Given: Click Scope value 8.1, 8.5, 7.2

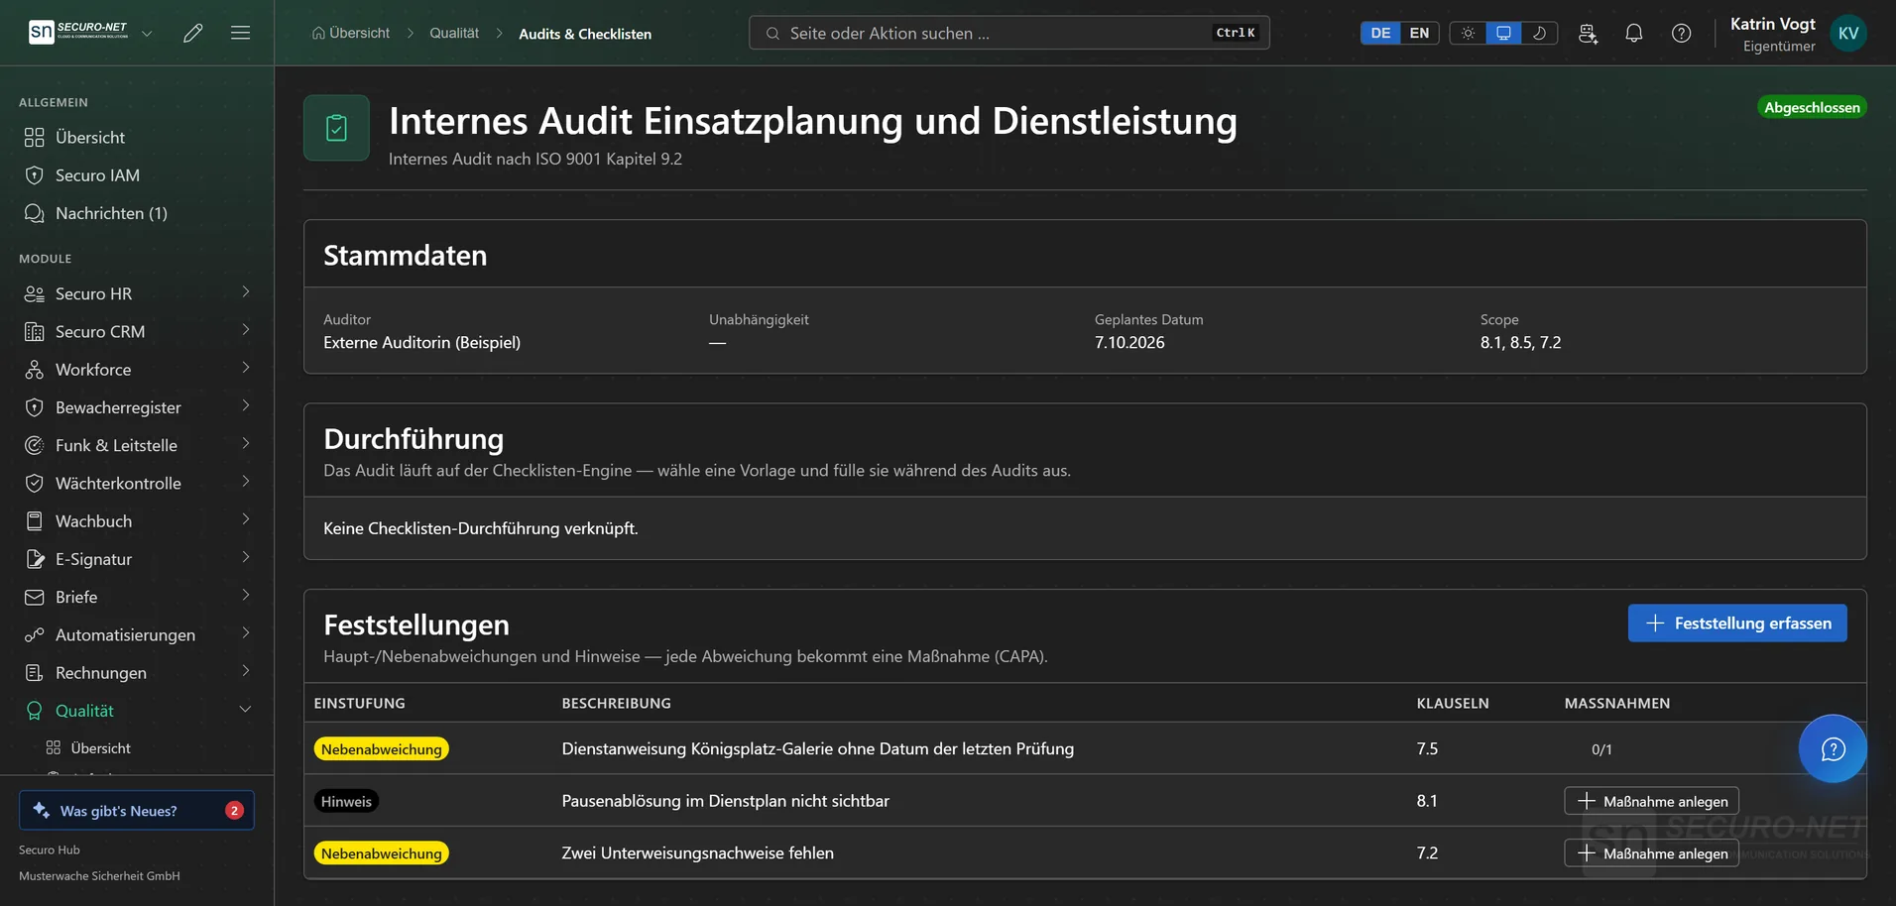Looking at the screenshot, I should [x=1520, y=342].
